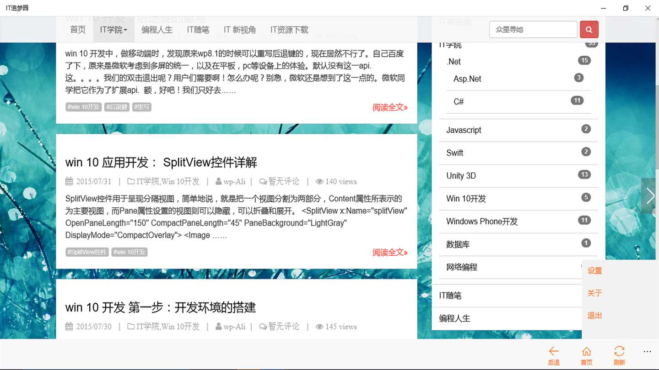Viewport: 659px width, 370px height.
Task: Open the 首页 nav item
Action: coord(78,30)
